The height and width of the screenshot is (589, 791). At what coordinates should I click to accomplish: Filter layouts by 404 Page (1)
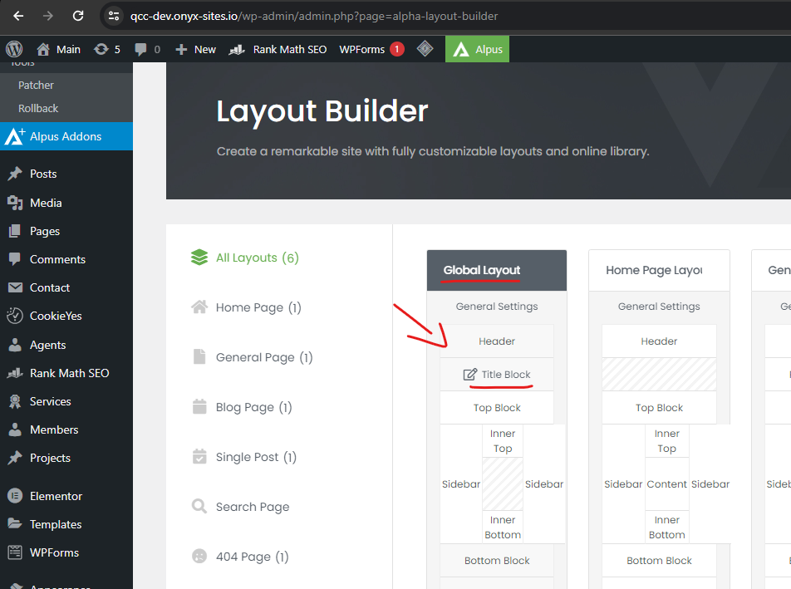240,557
